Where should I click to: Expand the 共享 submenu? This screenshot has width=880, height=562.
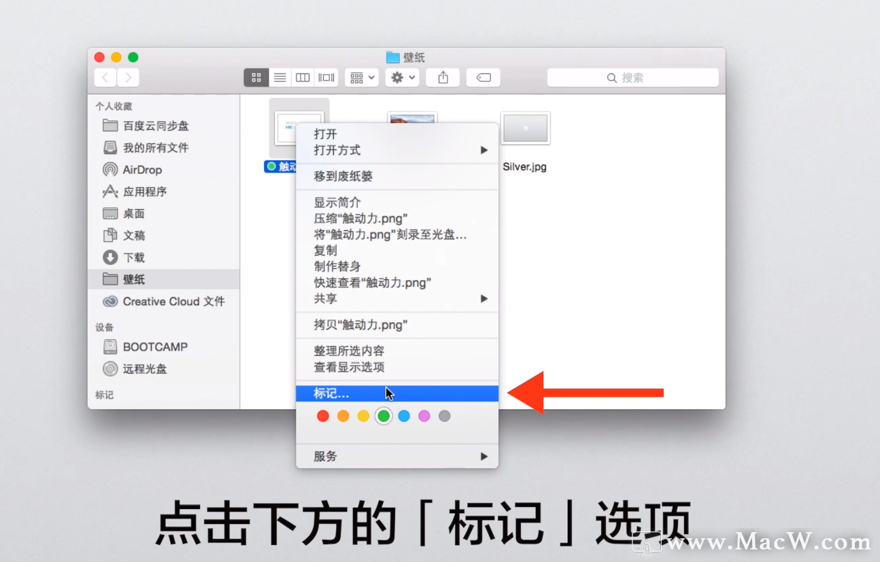[x=397, y=298]
